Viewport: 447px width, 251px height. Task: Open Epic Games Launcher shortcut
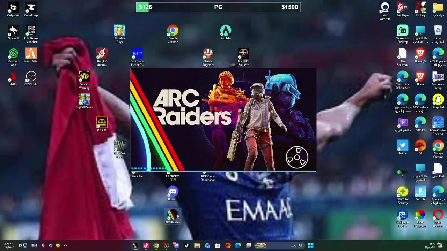pyautogui.click(x=31, y=34)
